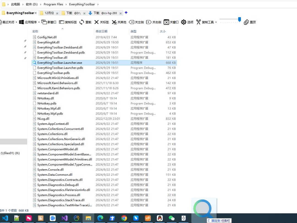Image resolution: width=297 pixels, height=223 pixels.
Task: Click 此电脑 in the address breadcrumb
Action: 15,4
